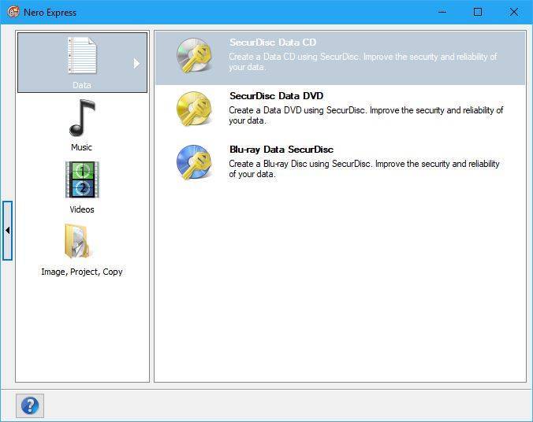The image size is (533, 422).
Task: Open help with the question mark button
Action: pyautogui.click(x=30, y=405)
